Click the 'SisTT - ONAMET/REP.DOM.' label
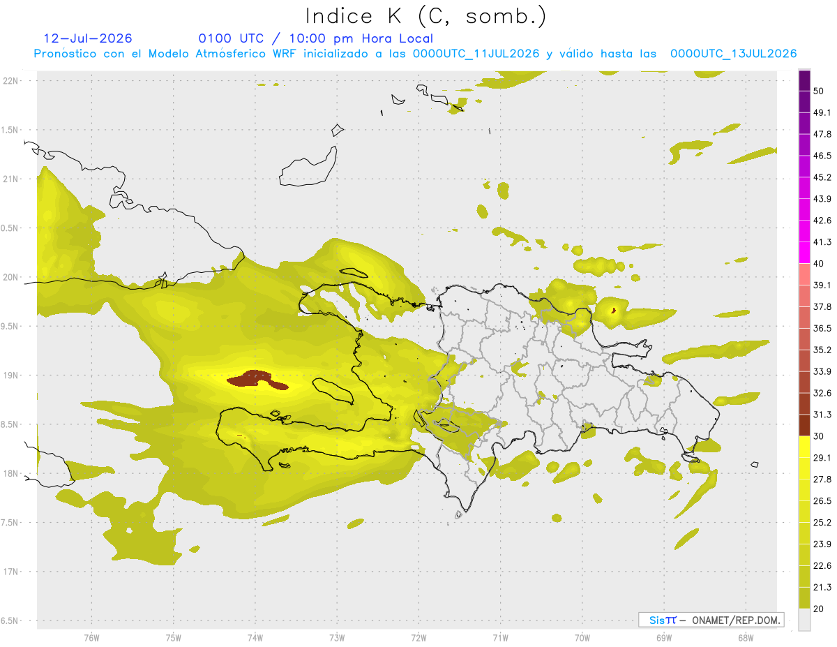The height and width of the screenshot is (647, 837). click(711, 620)
